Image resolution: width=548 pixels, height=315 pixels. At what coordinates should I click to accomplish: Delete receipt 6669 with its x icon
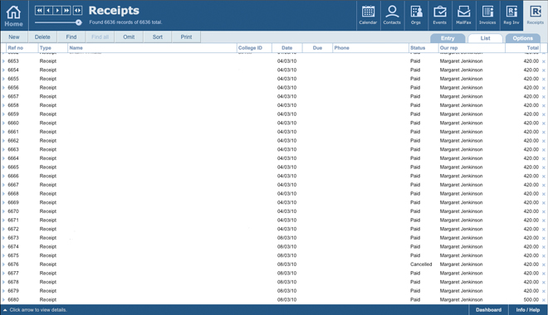coord(544,202)
